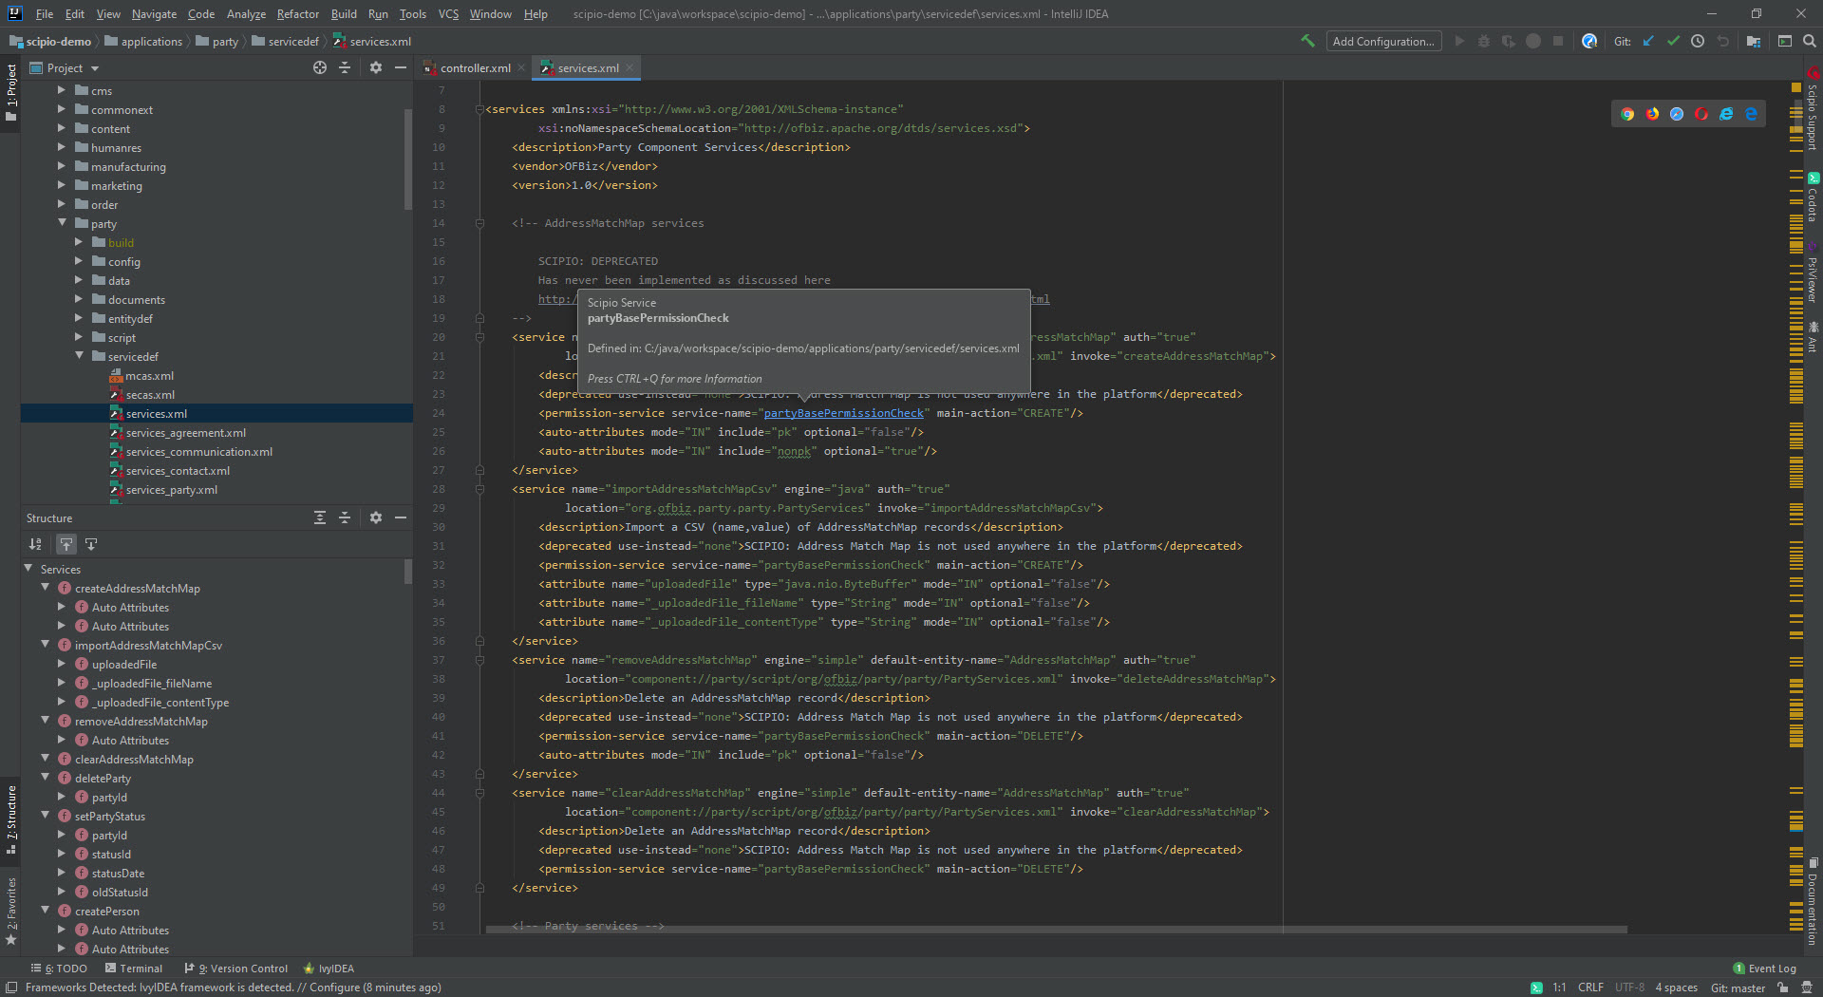Screen dimensions: 1823x997
Task: Click the Project tree vertical scrollbar
Action: pos(408,159)
